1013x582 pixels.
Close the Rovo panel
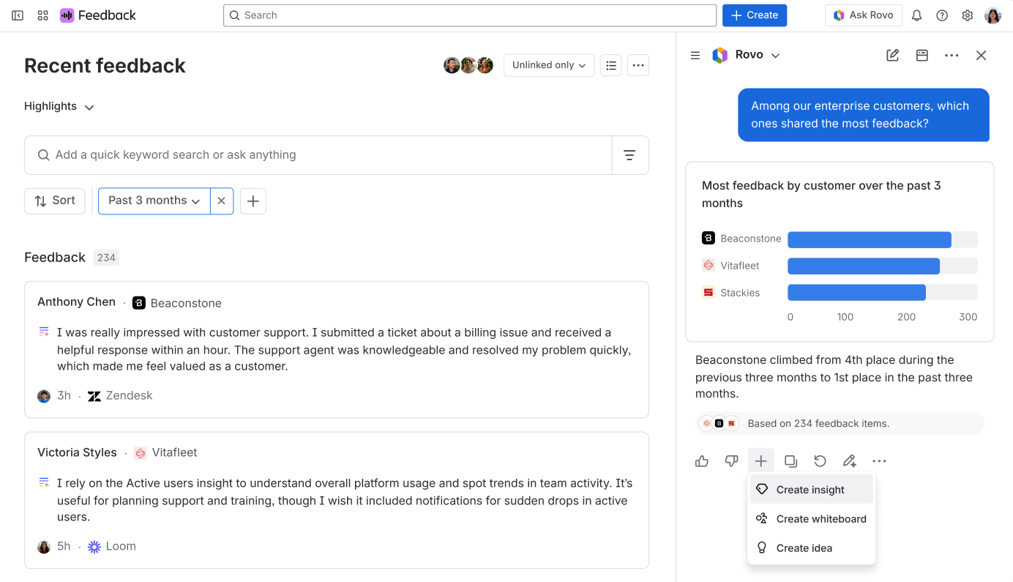point(982,56)
